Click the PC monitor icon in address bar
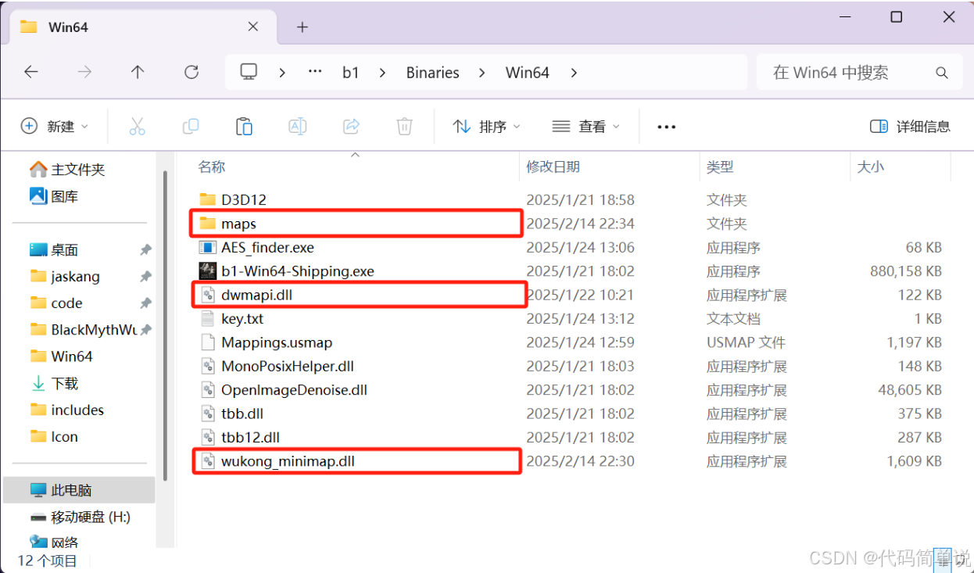974x573 pixels. pyautogui.click(x=249, y=72)
